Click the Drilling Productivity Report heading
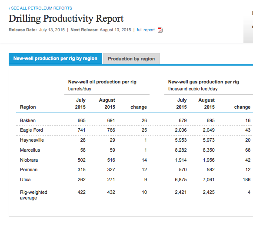 [66, 19]
